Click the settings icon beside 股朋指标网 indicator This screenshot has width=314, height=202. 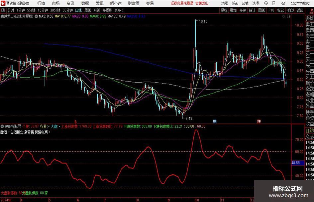[x=2, y=126]
